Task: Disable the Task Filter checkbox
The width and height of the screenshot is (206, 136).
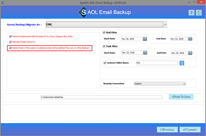Action: coord(104,46)
